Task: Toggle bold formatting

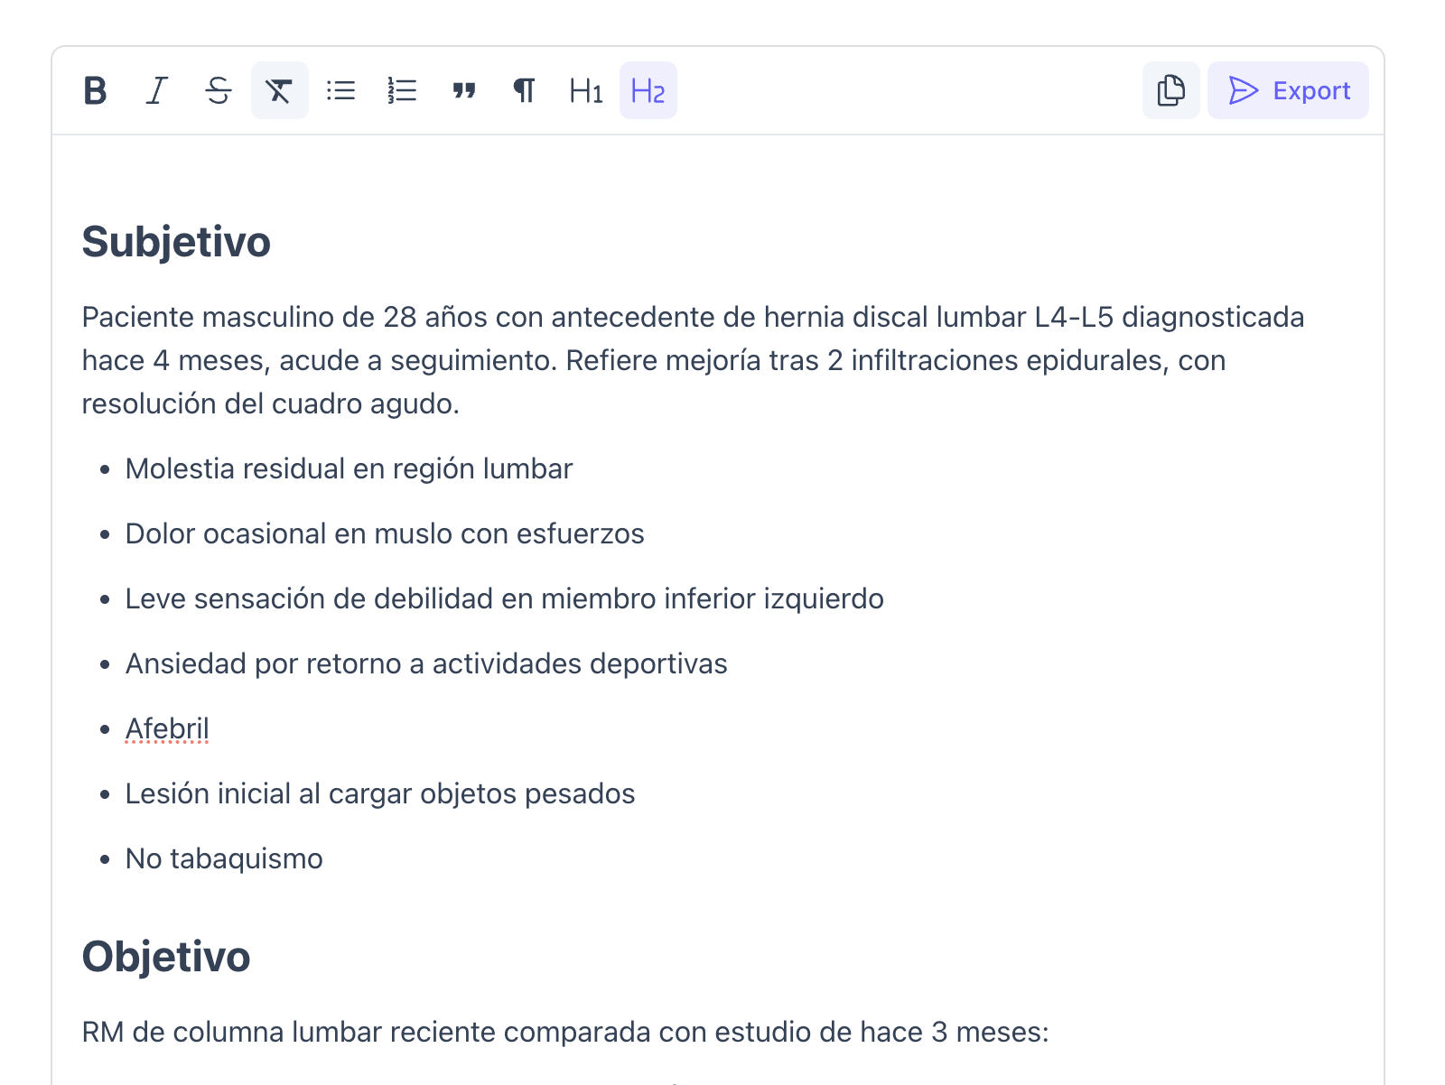Action: [x=96, y=89]
